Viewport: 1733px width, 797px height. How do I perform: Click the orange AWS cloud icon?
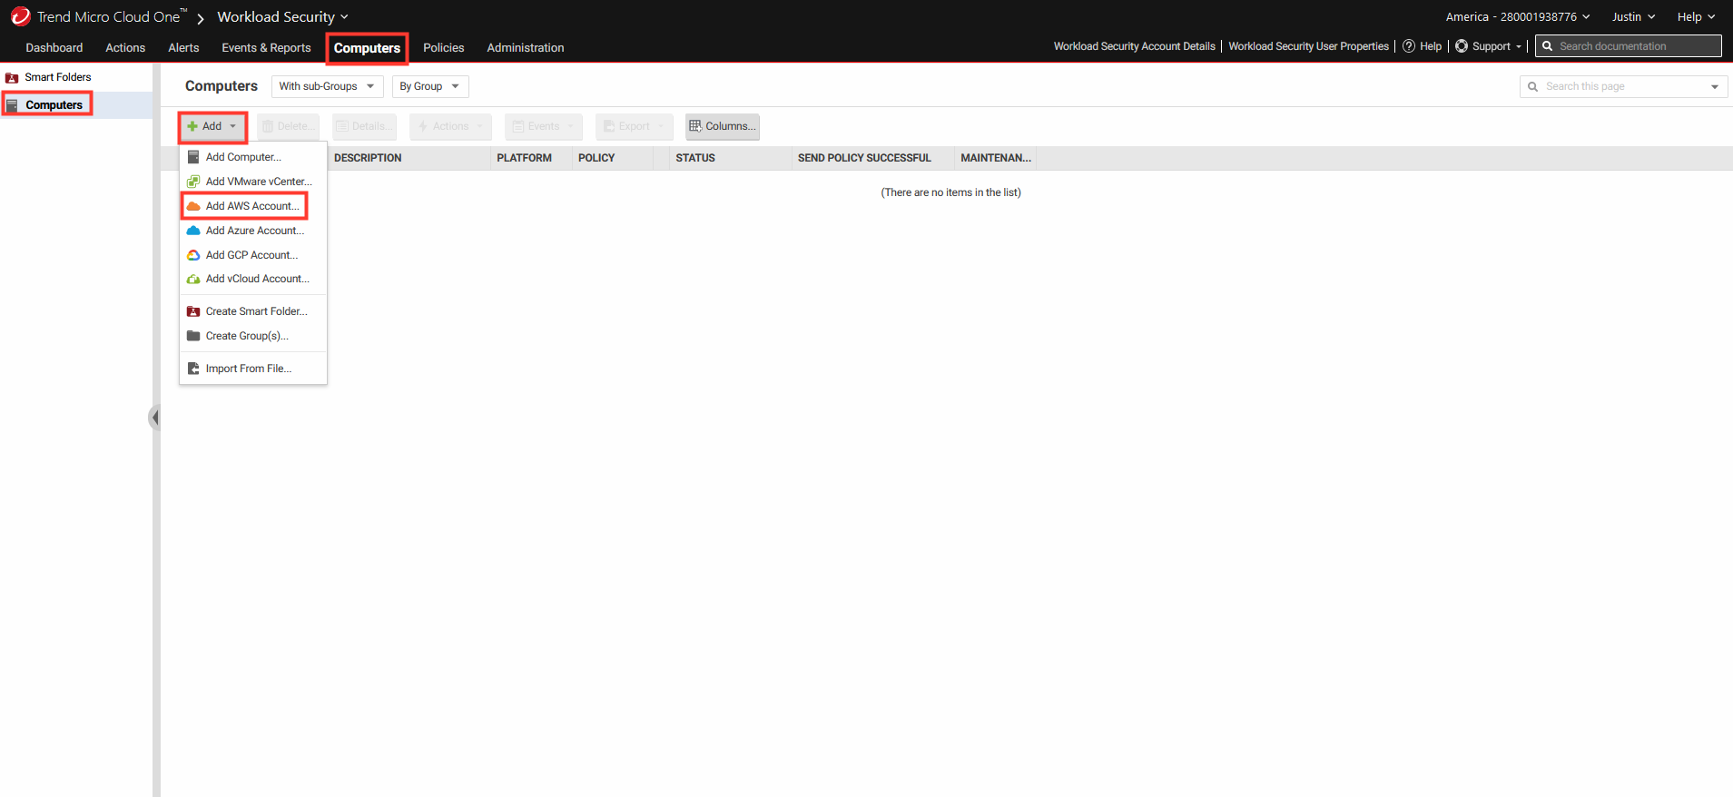click(193, 206)
